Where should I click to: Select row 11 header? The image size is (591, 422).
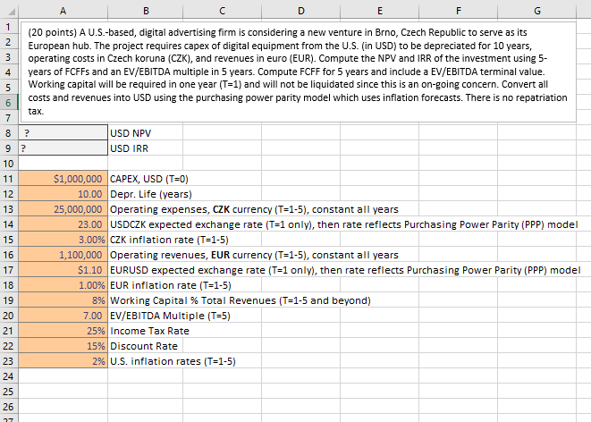[x=9, y=179]
